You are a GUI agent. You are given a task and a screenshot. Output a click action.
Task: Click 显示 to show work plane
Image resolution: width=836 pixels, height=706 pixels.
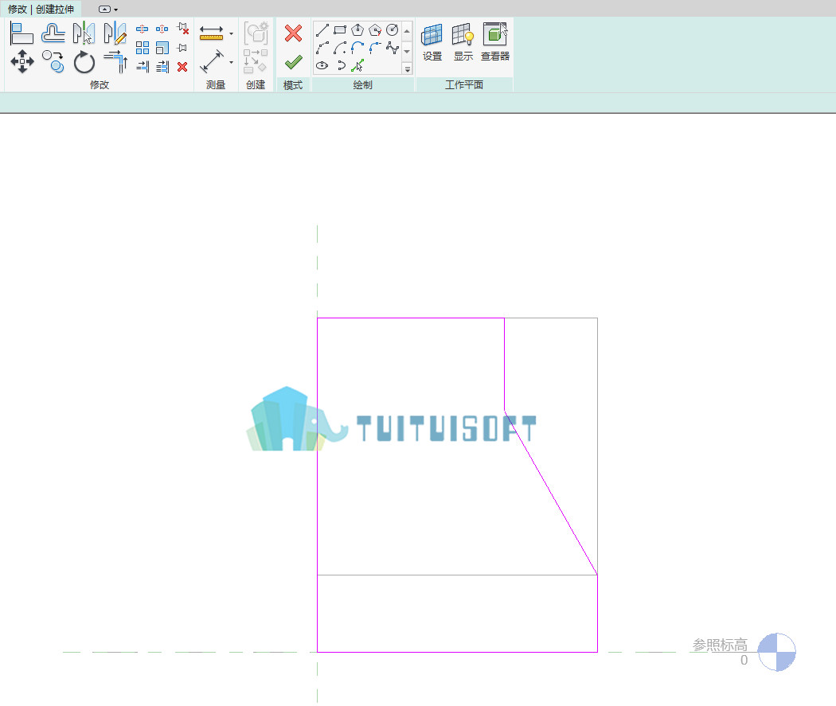(463, 42)
